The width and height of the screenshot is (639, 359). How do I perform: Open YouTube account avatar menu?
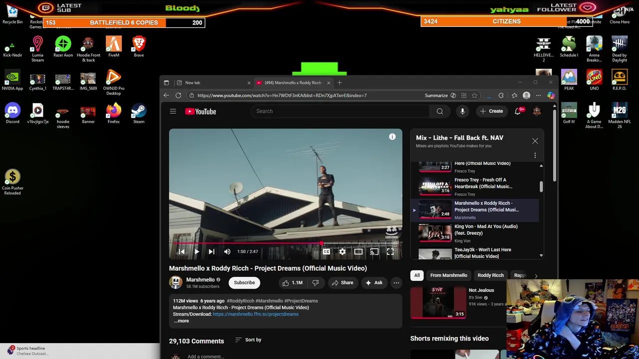pos(537,111)
